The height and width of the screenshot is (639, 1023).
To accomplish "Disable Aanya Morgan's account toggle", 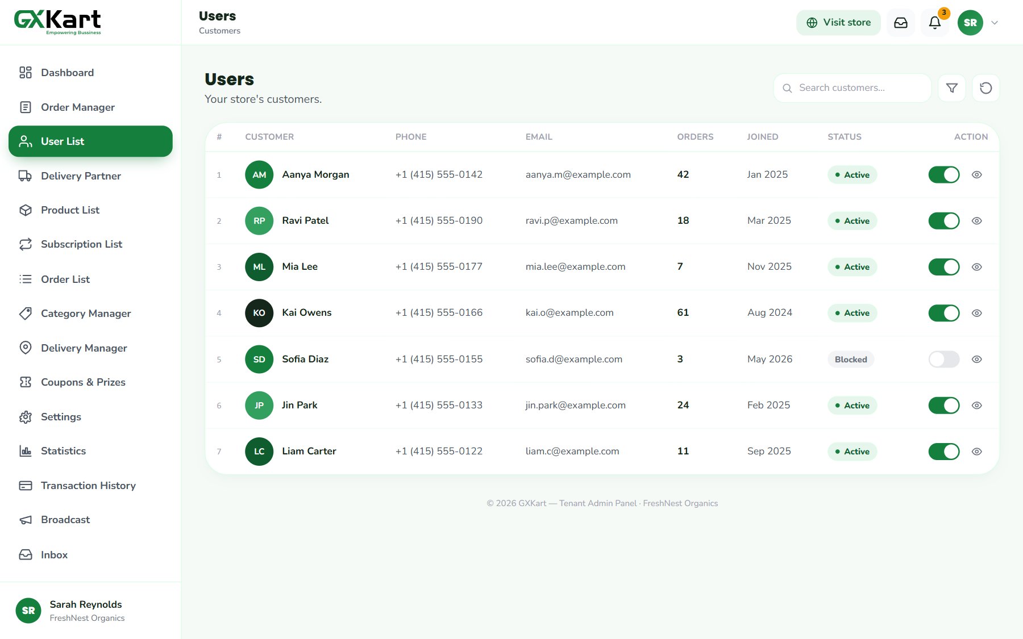I will pos(944,175).
